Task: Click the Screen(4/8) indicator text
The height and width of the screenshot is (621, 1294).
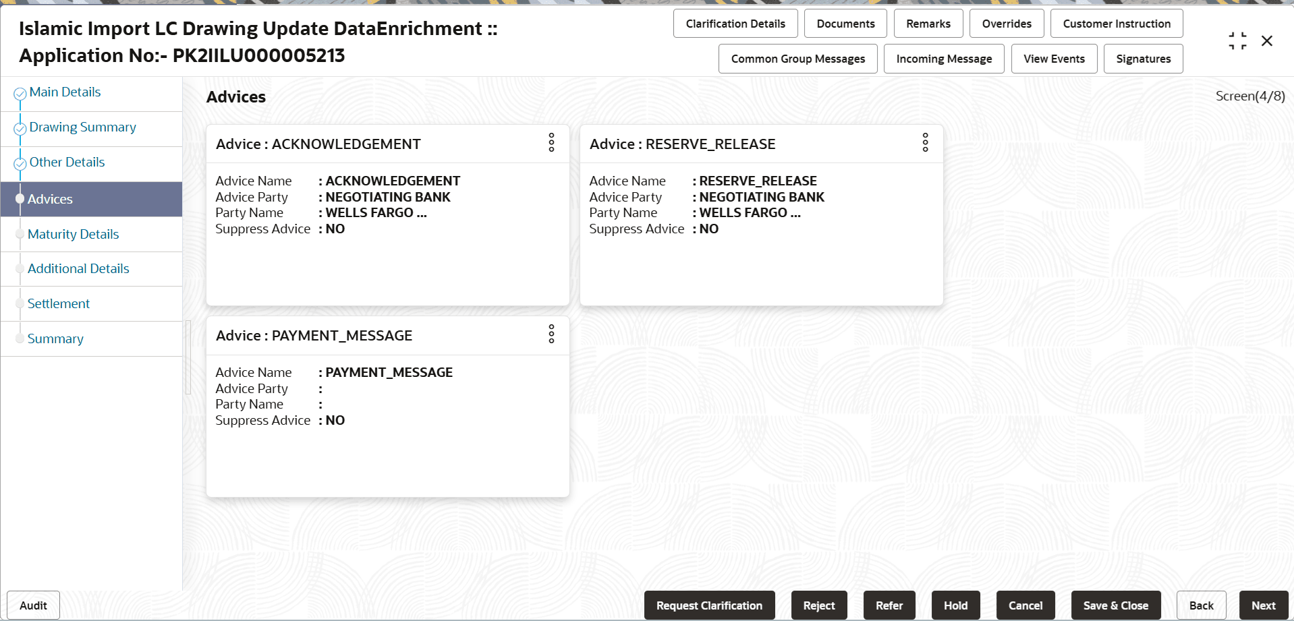Action: click(x=1250, y=96)
